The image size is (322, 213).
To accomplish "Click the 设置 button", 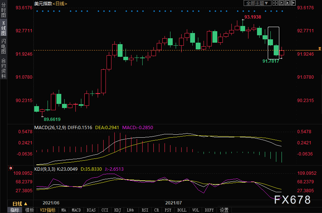I will 224,210.
